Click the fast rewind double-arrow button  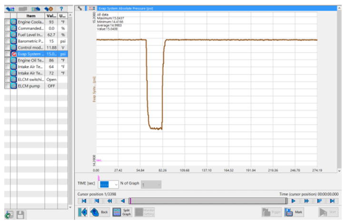[109, 201]
